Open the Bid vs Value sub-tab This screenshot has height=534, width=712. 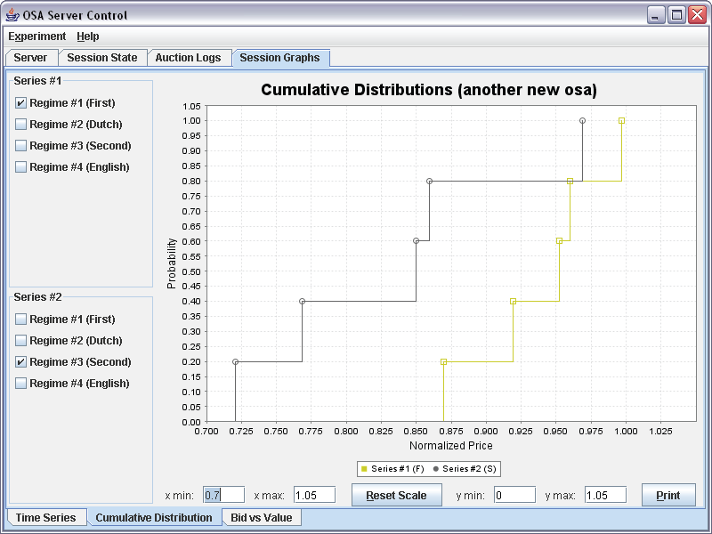click(262, 517)
